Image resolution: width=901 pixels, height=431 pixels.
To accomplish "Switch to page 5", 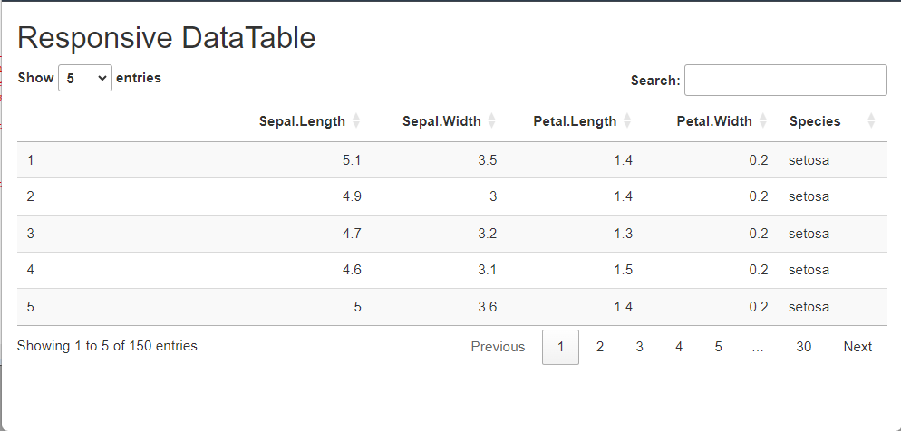I will (x=718, y=347).
